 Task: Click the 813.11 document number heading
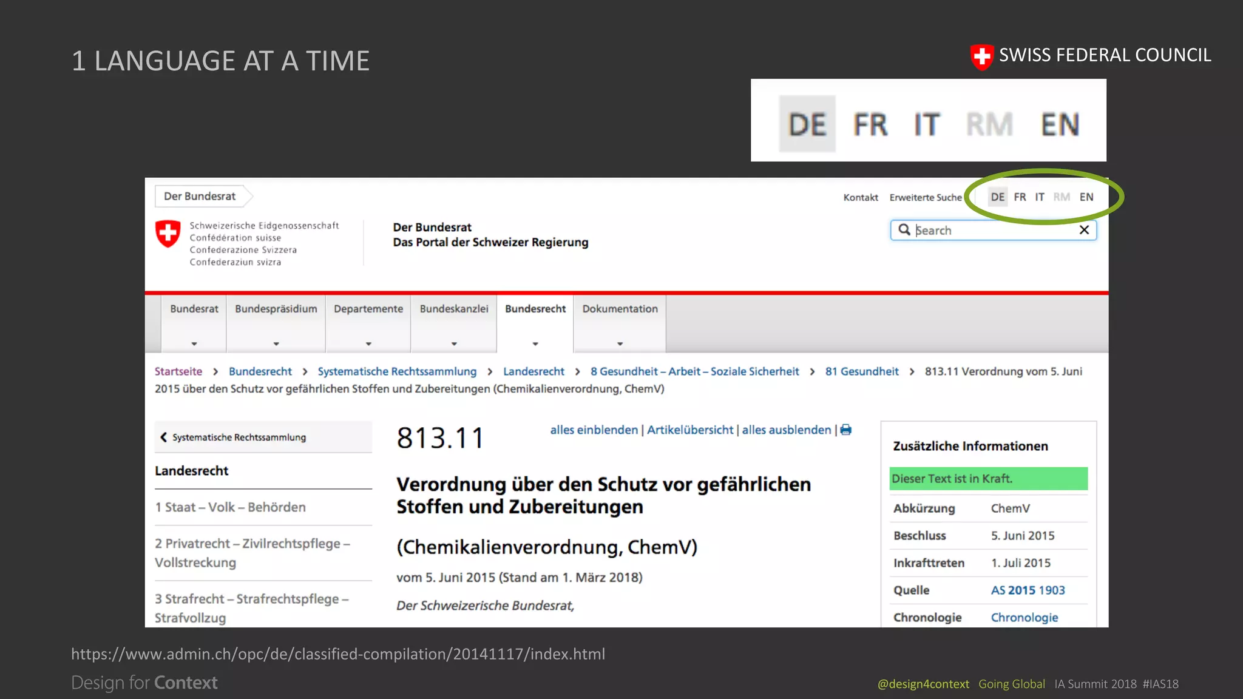pyautogui.click(x=441, y=437)
